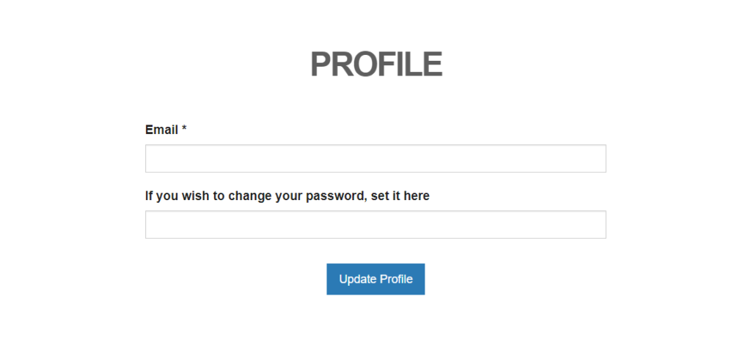Image resolution: width=751 pixels, height=340 pixels.
Task: Click the PROFILE page heading
Action: coord(376,64)
